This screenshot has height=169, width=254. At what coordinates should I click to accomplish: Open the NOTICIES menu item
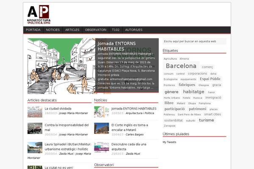click(53, 30)
